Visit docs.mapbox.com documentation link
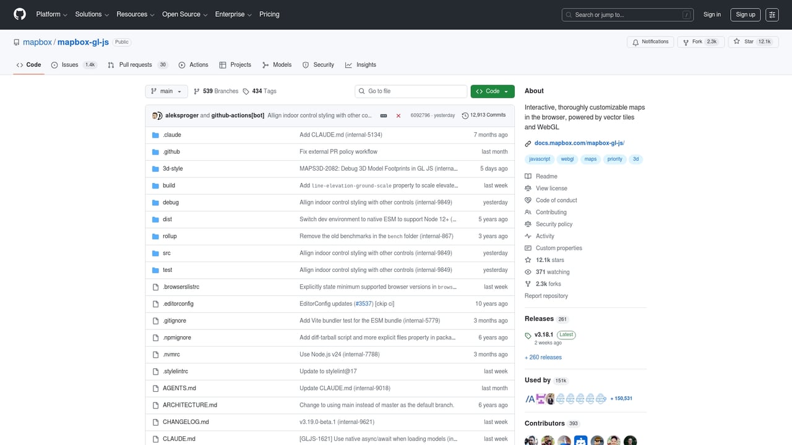This screenshot has height=445, width=792. 579,142
